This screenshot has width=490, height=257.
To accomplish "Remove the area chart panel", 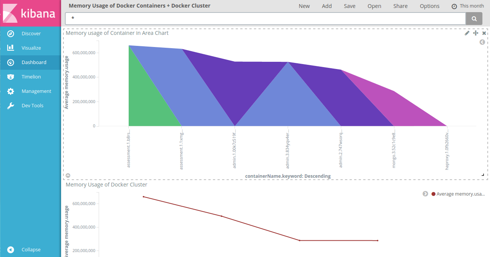I will point(484,33).
